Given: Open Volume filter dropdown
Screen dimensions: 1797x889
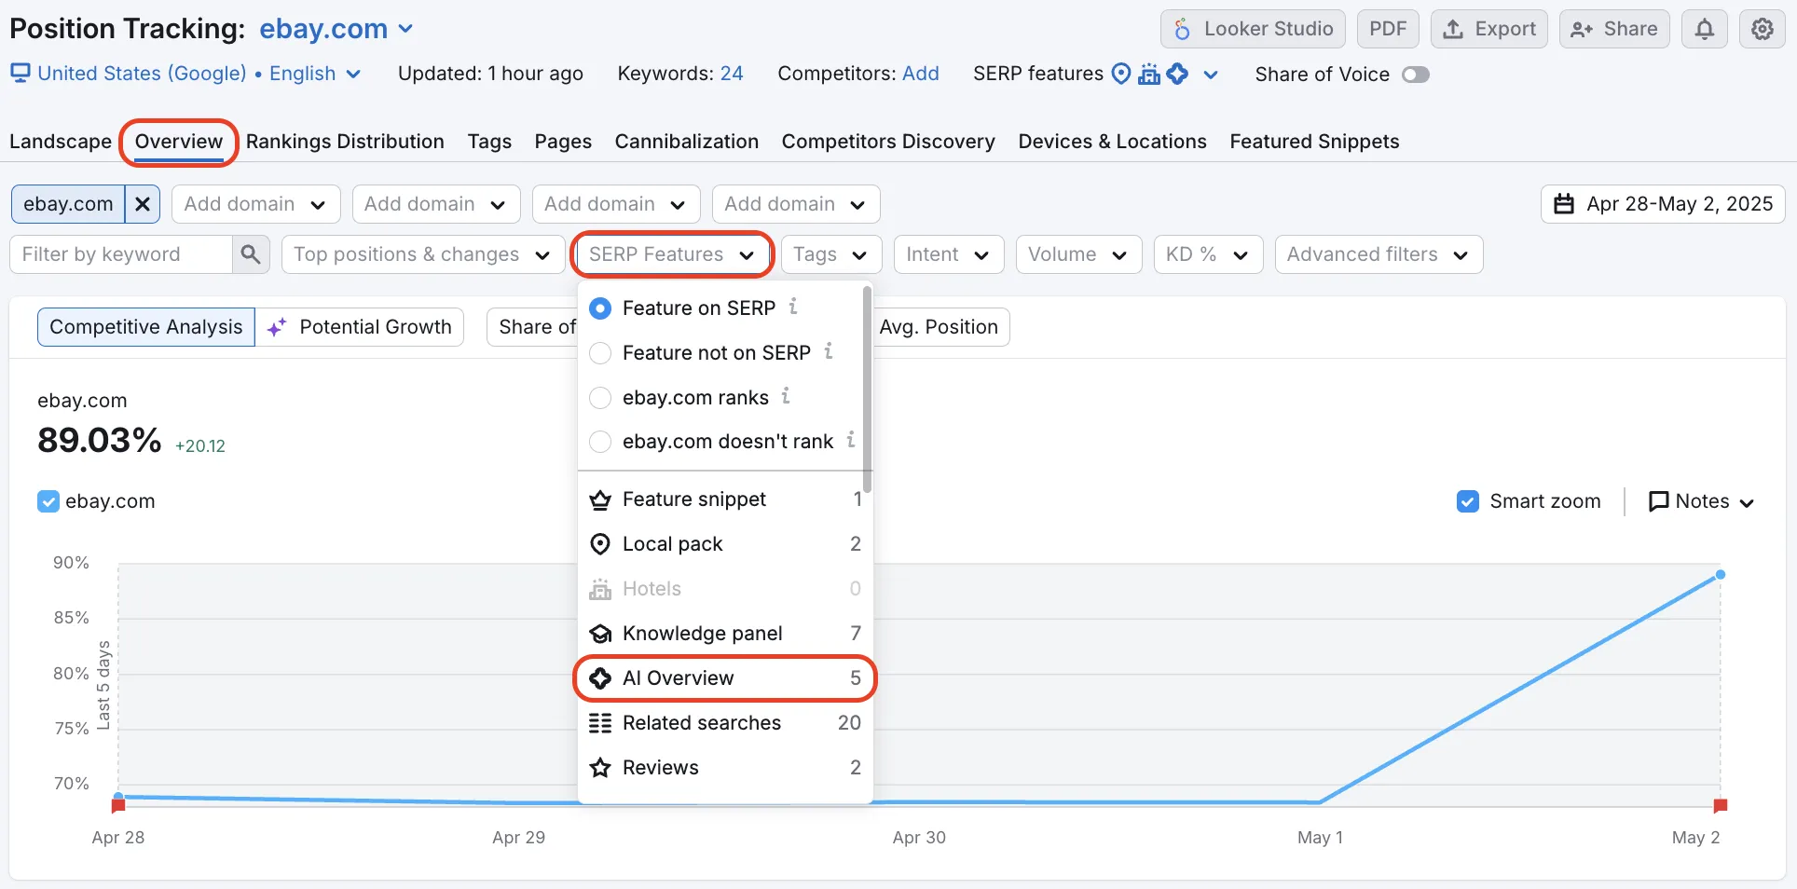Looking at the screenshot, I should coord(1078,254).
